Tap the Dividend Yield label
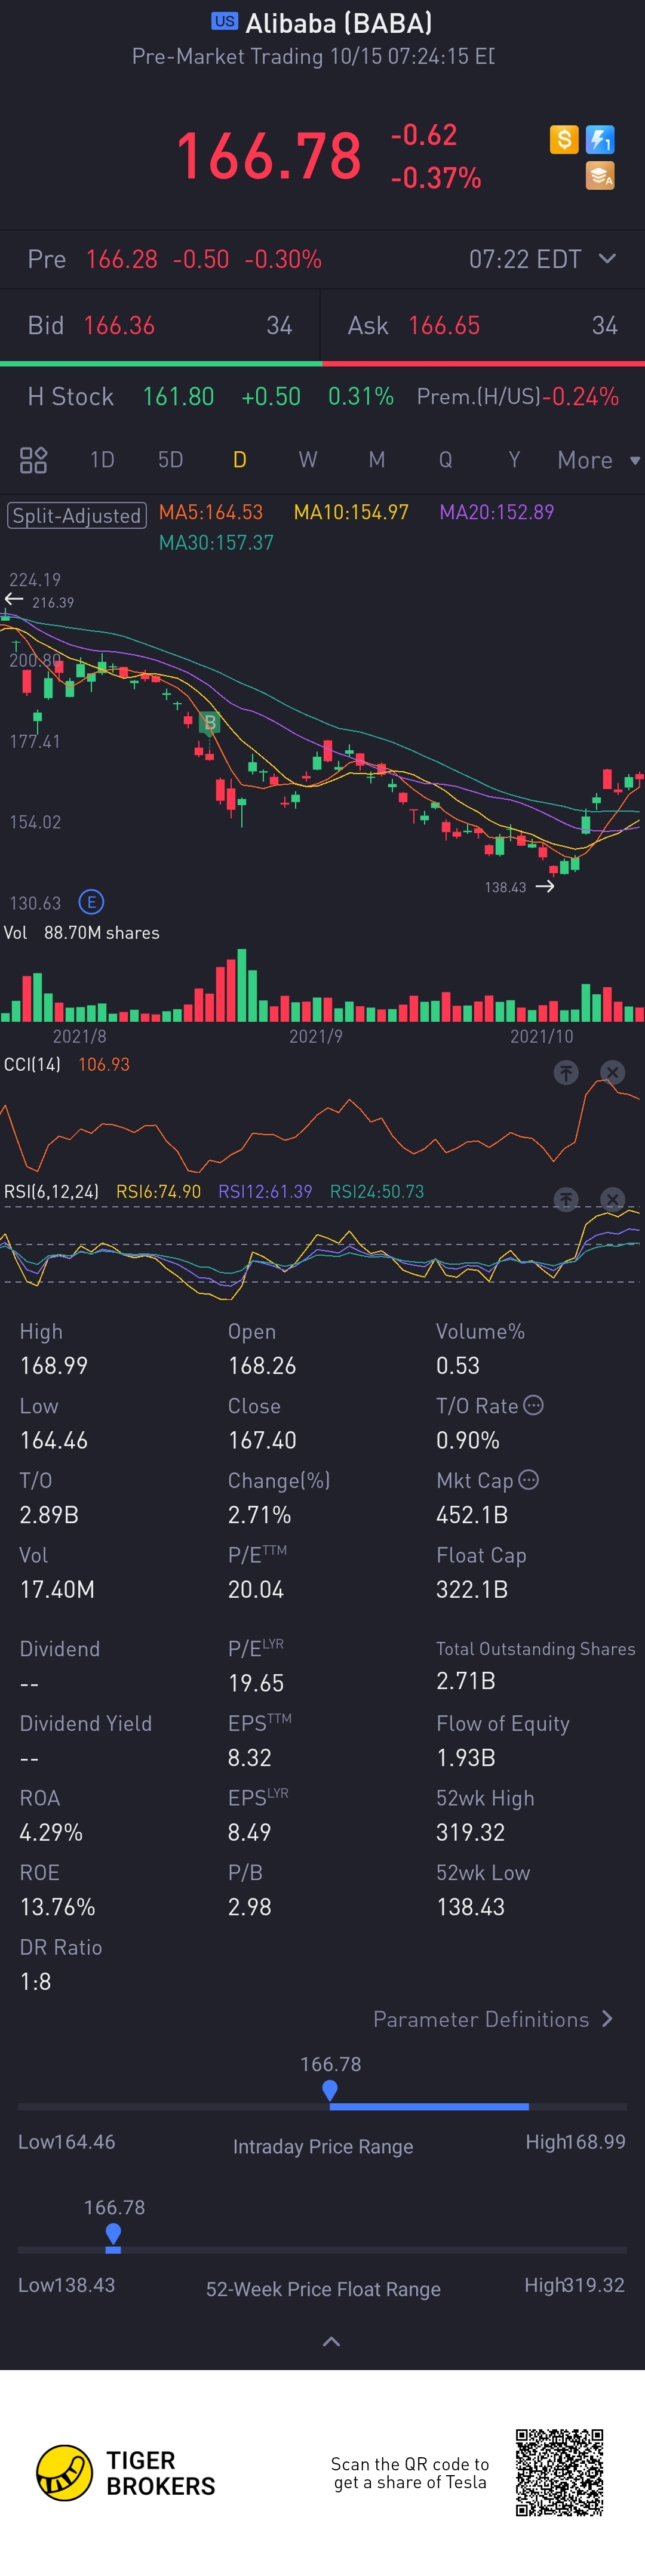Screen dimensions: 645x2576 click(86, 1723)
